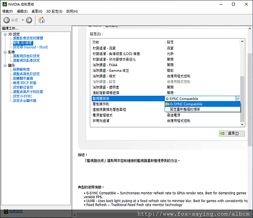Collapse the 3D 設定 tree node
The width and height of the screenshot is (253, 218).
[x=5, y=35]
